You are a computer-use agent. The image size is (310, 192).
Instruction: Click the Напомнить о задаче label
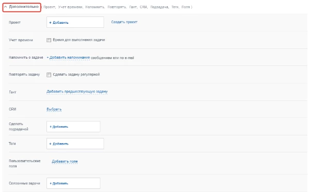[26, 58]
